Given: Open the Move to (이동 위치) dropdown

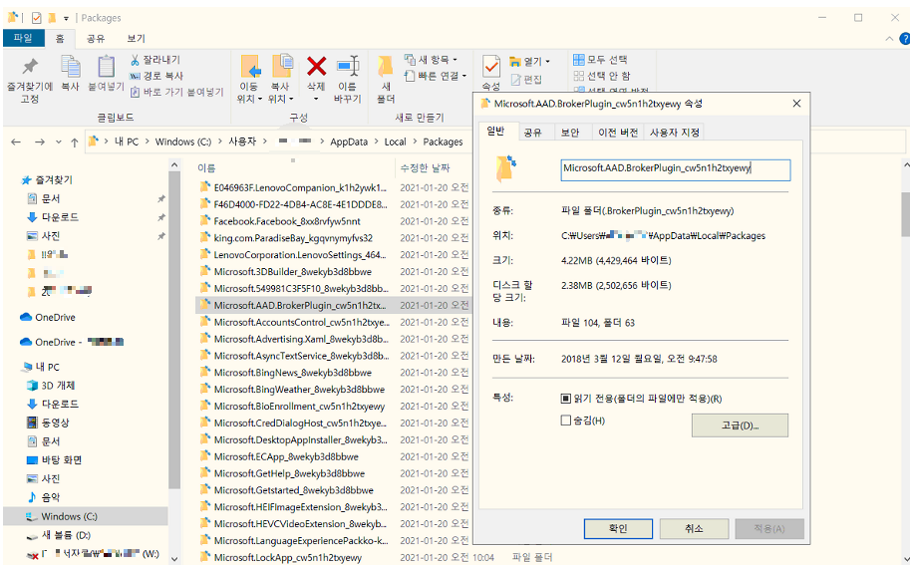Looking at the screenshot, I should point(249,99).
